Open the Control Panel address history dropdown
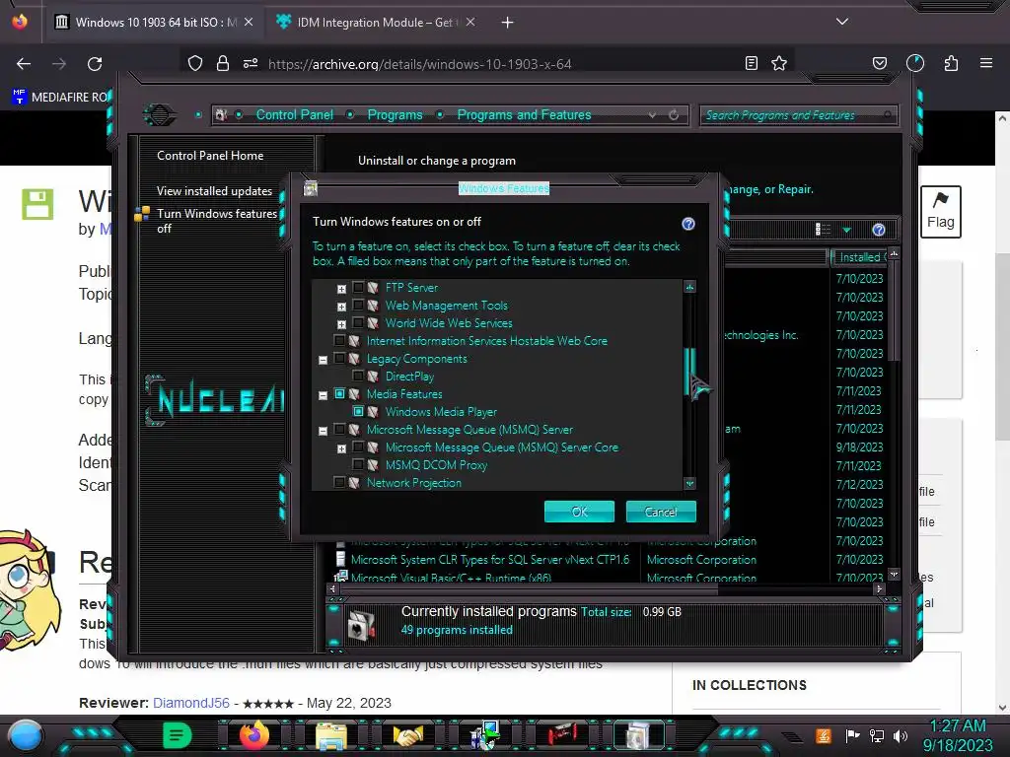The width and height of the screenshot is (1010, 757). [x=653, y=115]
